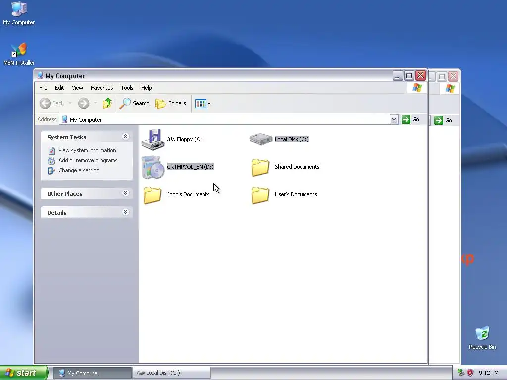Open the Favorites menu
The height and width of the screenshot is (380, 507).
[102, 88]
